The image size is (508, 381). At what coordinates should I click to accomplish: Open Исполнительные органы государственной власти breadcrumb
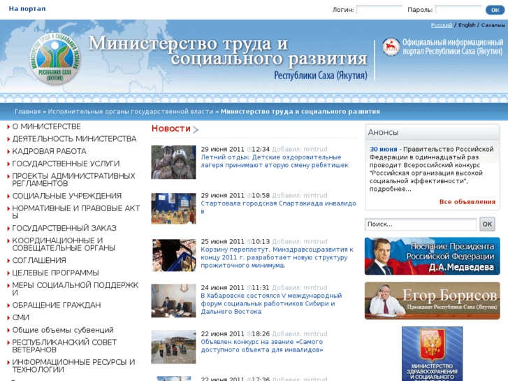pos(131,112)
